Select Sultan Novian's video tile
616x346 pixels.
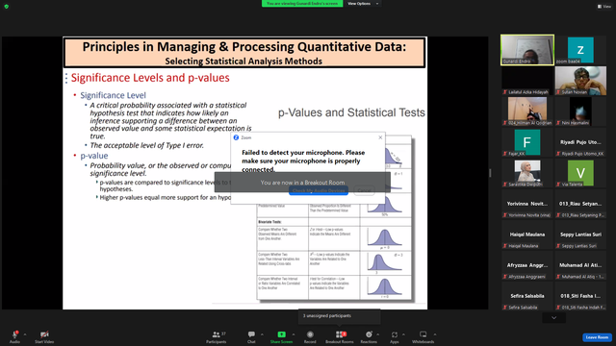(x=580, y=81)
